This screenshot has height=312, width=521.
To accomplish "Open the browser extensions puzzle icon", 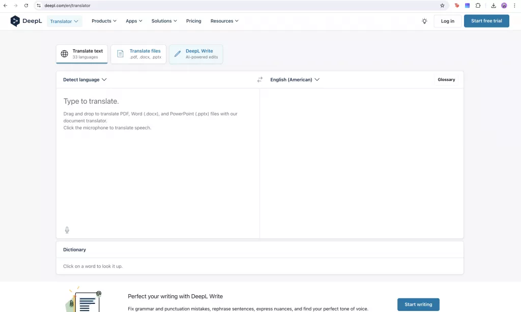I will [478, 6].
